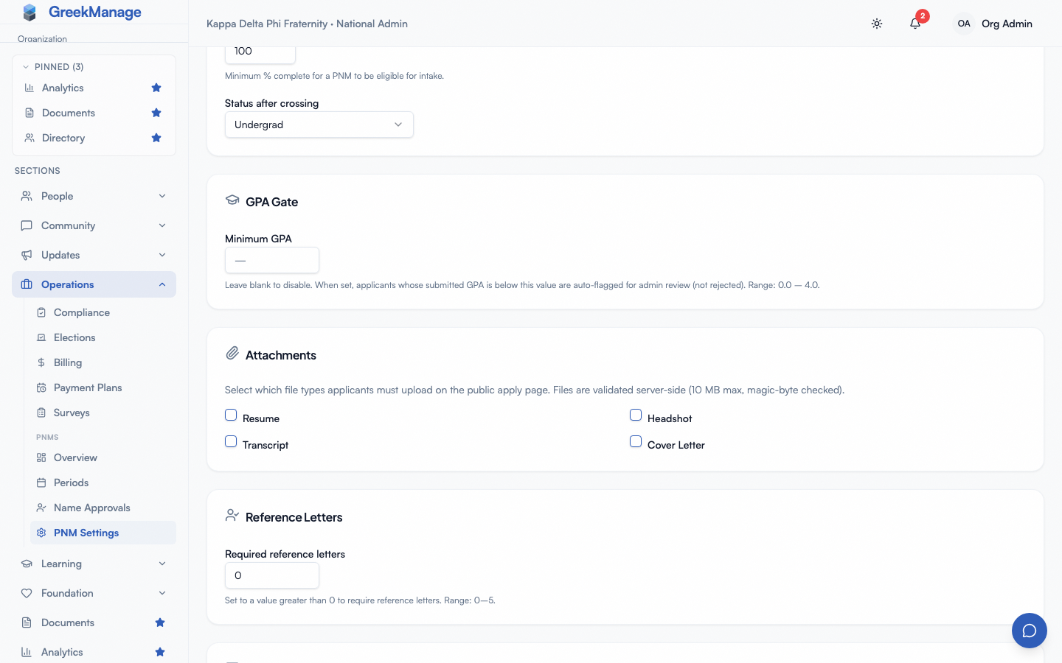This screenshot has width=1062, height=663.
Task: Click the Compliance clipboard icon
Action: [41, 312]
